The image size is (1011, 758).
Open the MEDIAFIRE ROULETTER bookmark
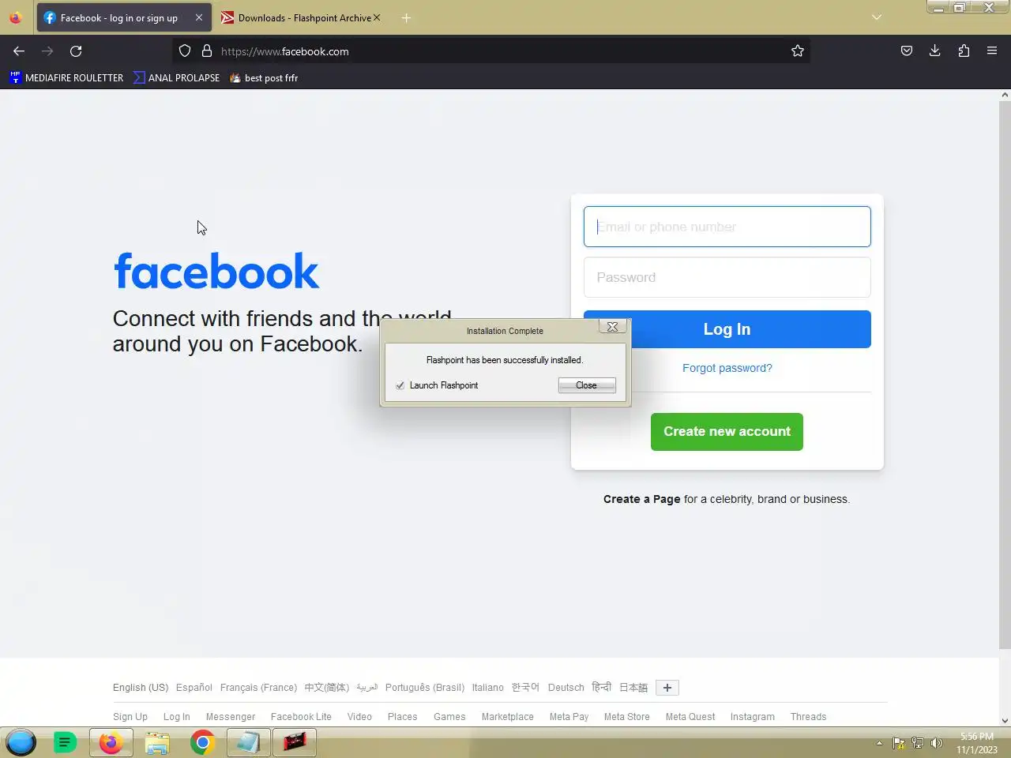(x=66, y=77)
